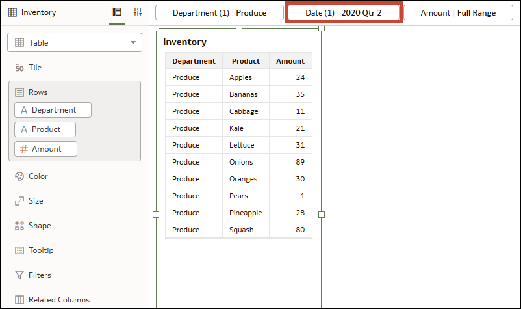Screen dimensions: 521x309
Task: Click the Product column header
Action: tap(246, 61)
